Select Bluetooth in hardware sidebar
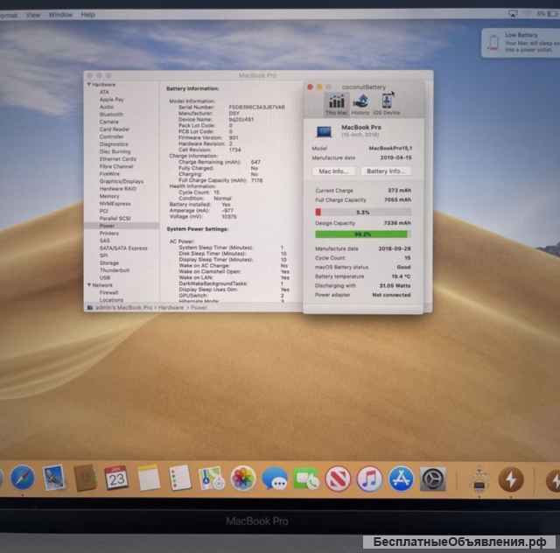The image size is (560, 553). (111, 115)
